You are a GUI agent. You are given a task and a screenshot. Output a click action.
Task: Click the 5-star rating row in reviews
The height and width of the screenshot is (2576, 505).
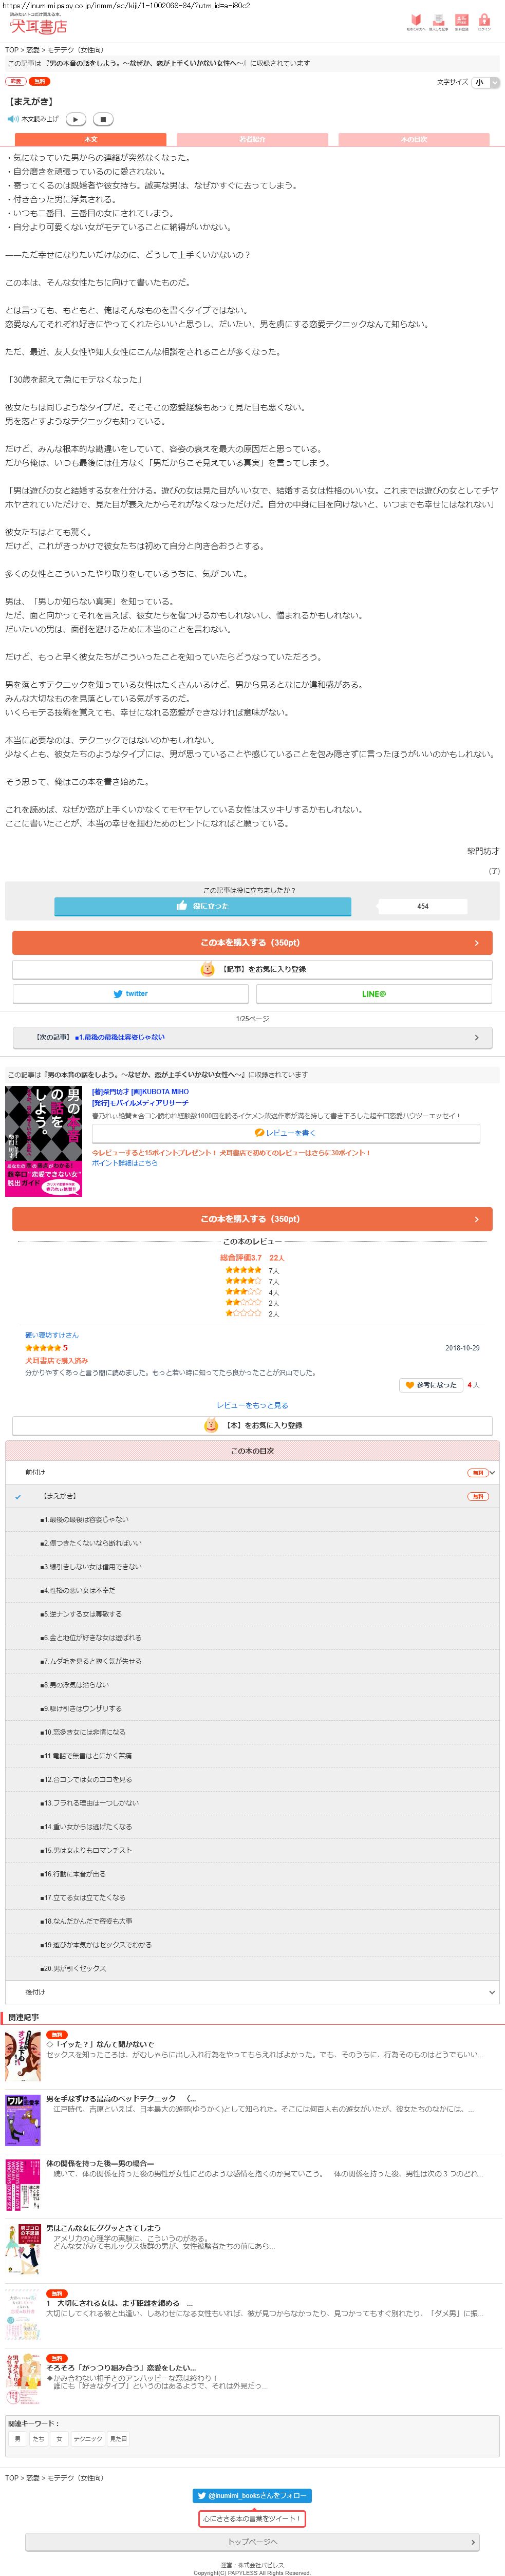tap(252, 1270)
